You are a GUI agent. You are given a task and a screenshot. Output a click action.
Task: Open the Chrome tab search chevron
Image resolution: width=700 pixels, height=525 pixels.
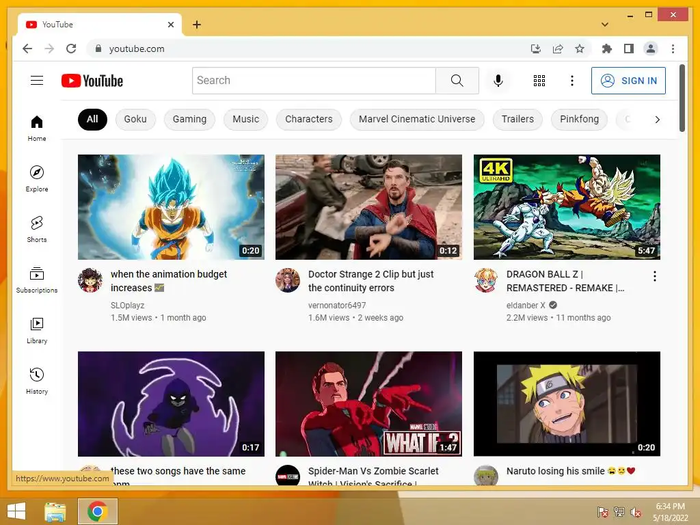click(x=604, y=25)
